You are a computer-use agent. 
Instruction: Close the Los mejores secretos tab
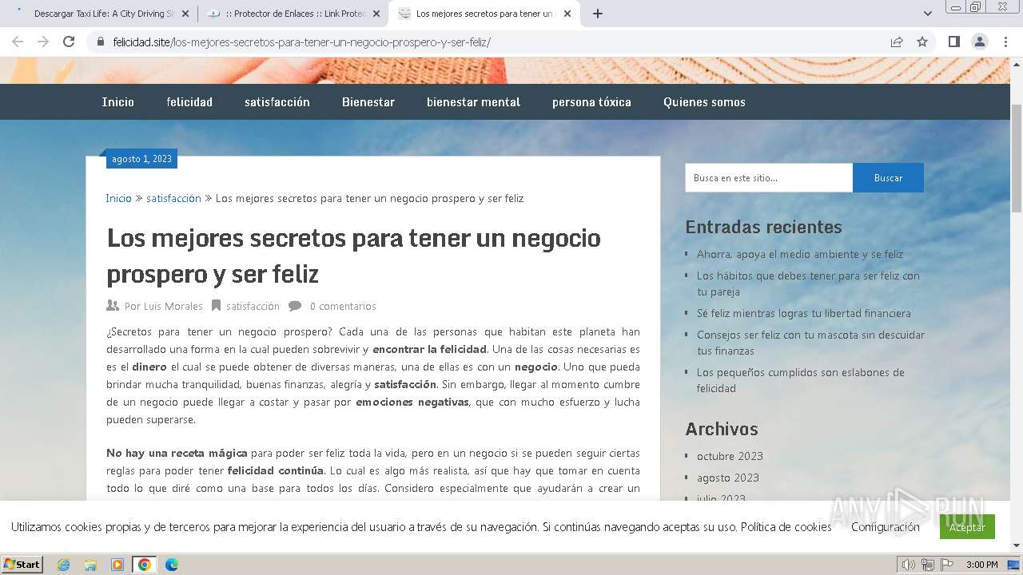tap(567, 14)
